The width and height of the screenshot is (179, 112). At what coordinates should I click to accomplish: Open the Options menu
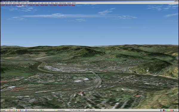pos(15,3)
